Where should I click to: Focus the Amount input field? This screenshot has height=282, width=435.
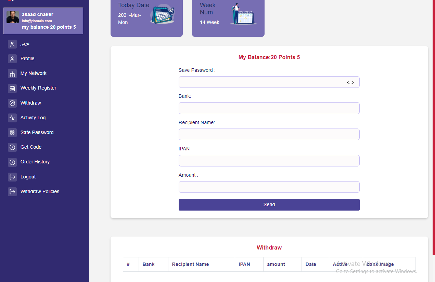click(x=269, y=187)
